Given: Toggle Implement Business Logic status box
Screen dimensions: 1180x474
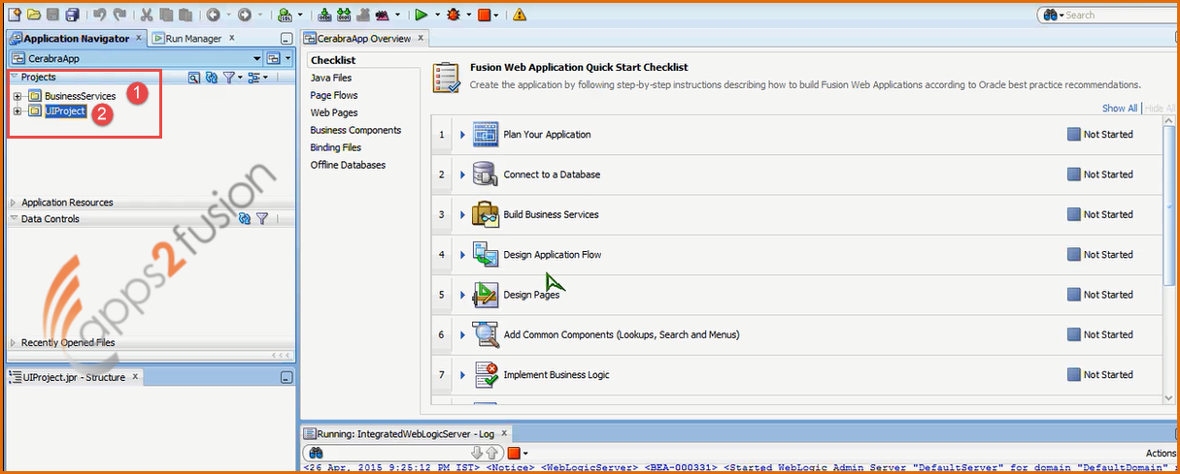Looking at the screenshot, I should (x=1073, y=375).
